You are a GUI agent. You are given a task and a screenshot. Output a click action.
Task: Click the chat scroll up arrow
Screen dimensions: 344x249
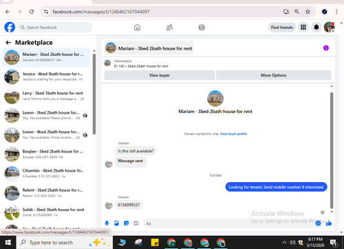[332, 86]
